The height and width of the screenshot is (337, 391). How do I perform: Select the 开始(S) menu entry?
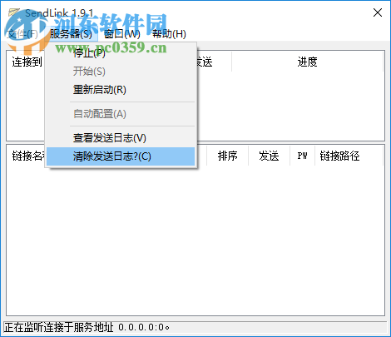[121, 72]
